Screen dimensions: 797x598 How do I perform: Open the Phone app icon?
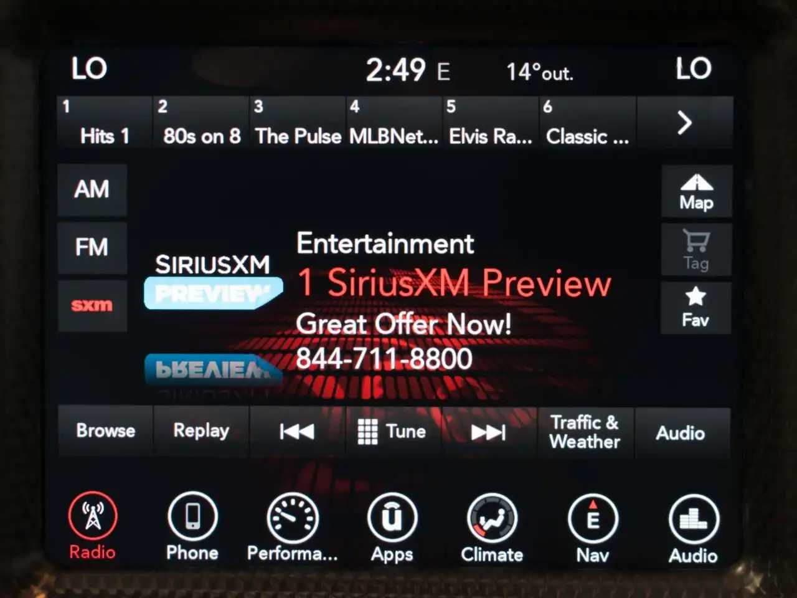192,526
